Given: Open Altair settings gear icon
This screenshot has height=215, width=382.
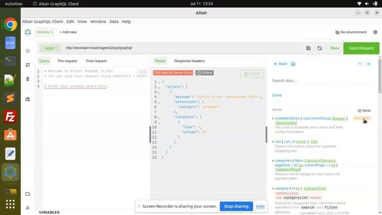Looking at the screenshot, I should pyautogui.click(x=375, y=32).
